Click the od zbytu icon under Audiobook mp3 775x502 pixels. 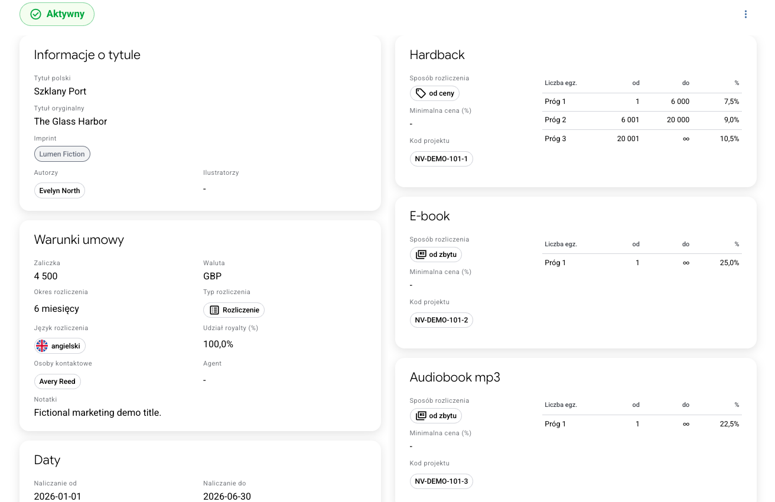[x=421, y=416]
